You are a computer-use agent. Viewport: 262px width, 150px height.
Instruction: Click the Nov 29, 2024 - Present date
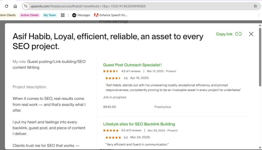tap(163, 130)
